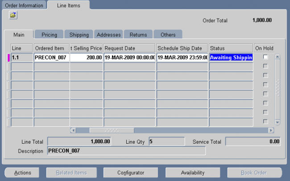Click the Selling Price cell 200.00
Viewport: 290px width, 181px height.
point(86,57)
